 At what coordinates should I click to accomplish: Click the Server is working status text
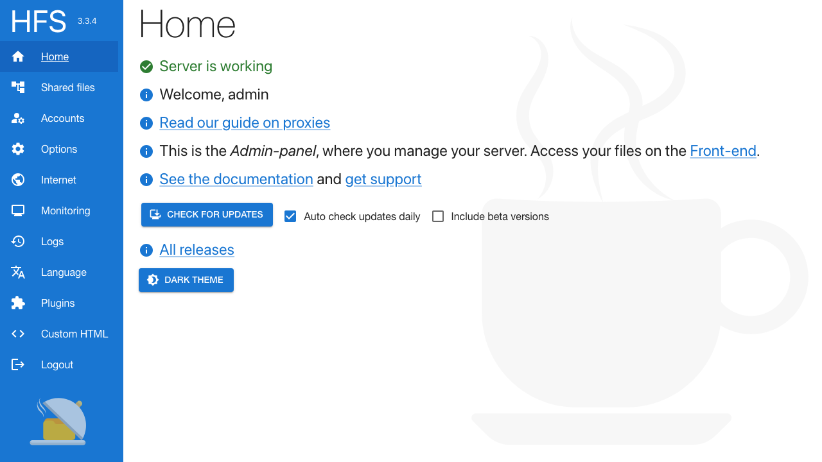(x=216, y=66)
